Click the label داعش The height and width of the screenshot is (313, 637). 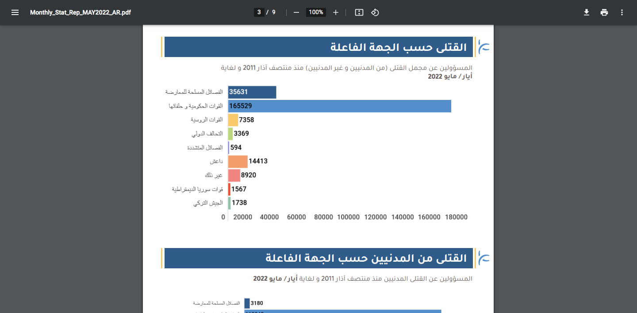click(x=216, y=161)
